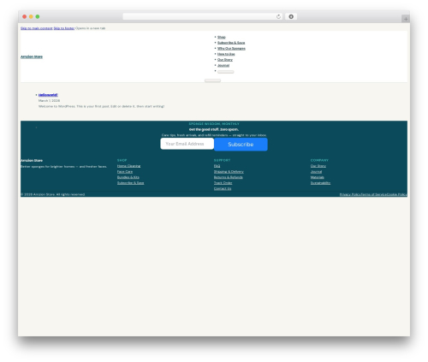Viewport: 428px width, 362px height.
Task: Click the All rights reserved copyright text
Action: point(53,194)
